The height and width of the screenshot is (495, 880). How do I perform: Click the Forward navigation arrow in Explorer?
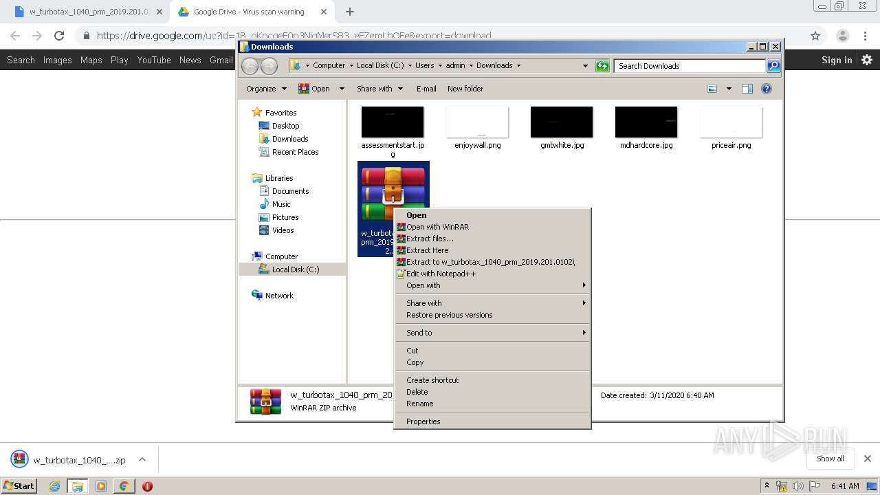269,66
